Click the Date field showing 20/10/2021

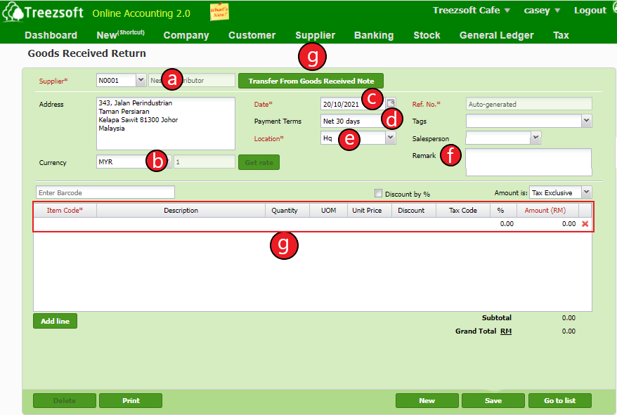[353, 104]
